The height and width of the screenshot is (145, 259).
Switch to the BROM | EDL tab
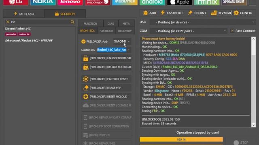click(x=87, y=31)
